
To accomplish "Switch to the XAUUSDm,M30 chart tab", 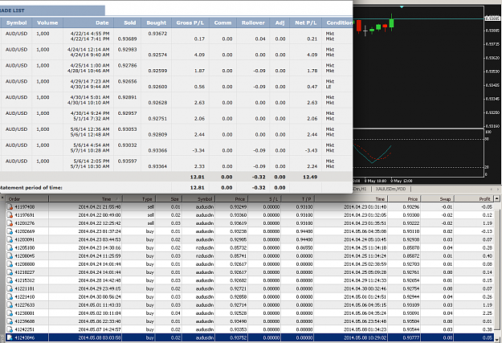I will click(390, 189).
